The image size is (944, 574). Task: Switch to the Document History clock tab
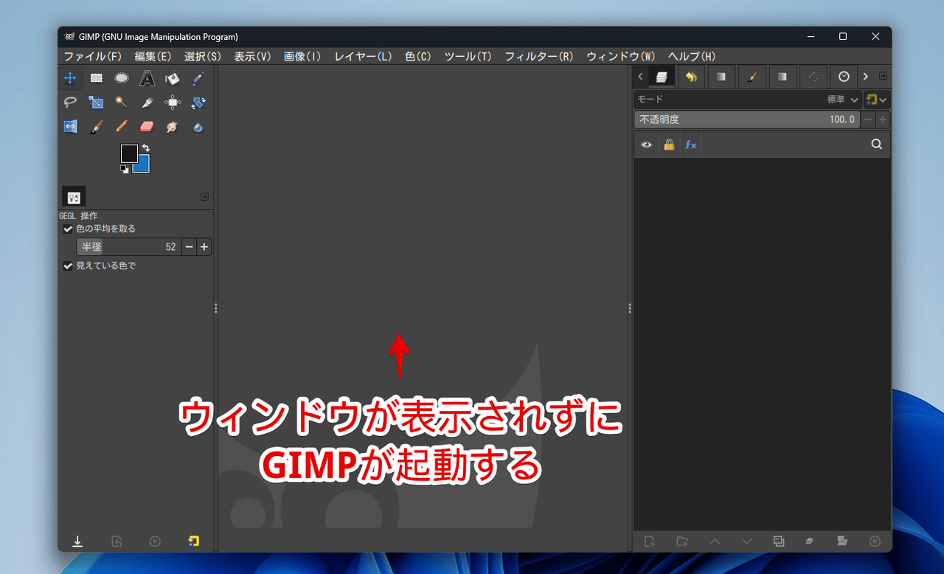[x=844, y=76]
